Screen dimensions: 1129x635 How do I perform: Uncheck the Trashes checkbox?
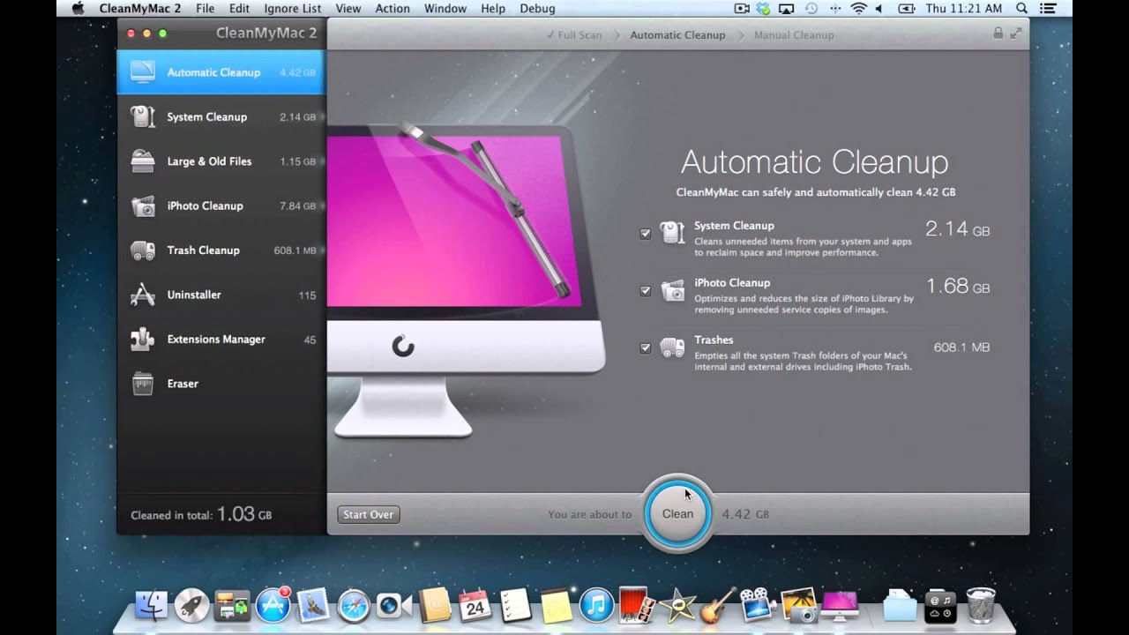tap(646, 347)
